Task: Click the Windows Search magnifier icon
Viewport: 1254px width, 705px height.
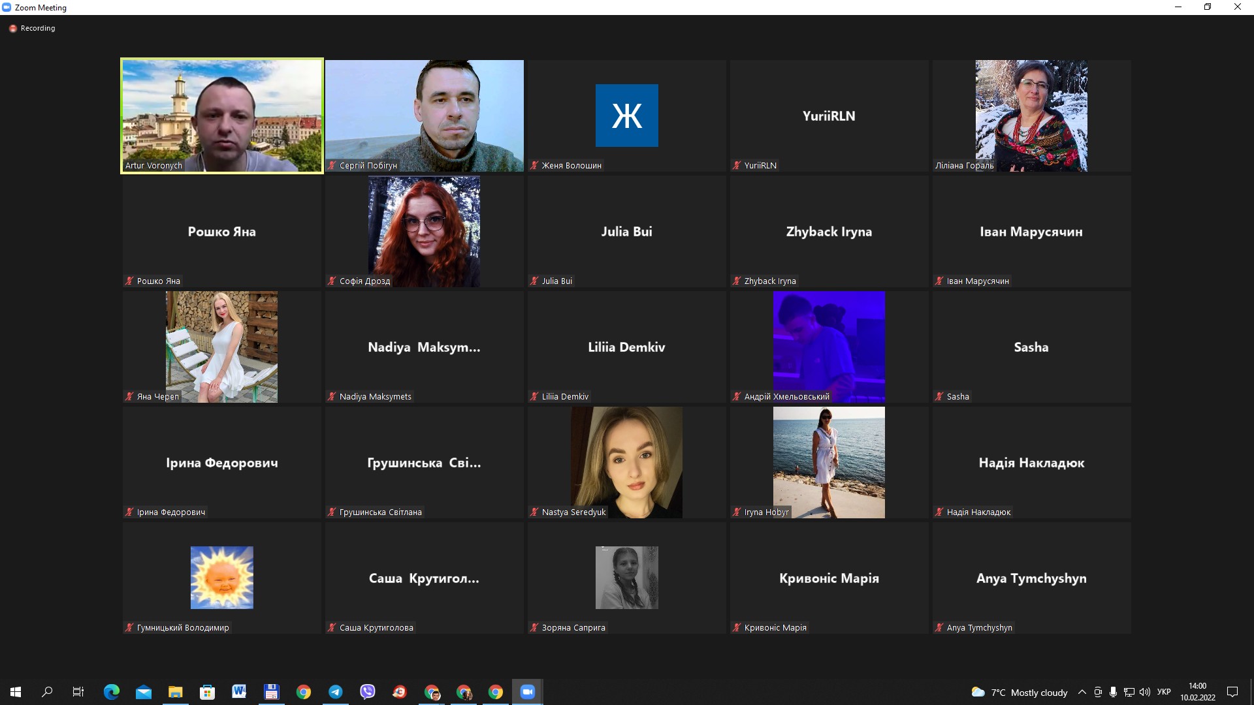Action: tap(47, 692)
